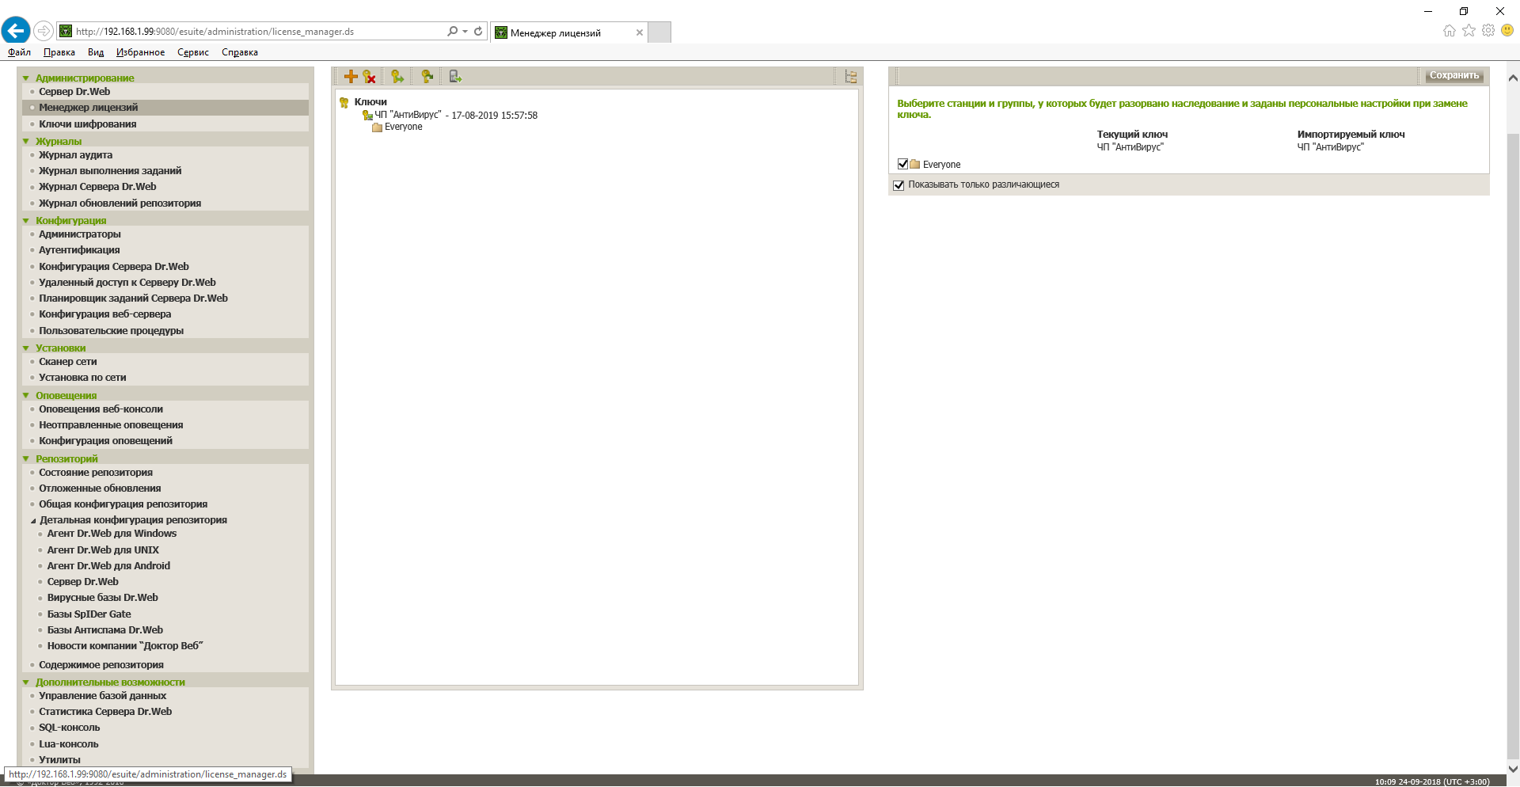1520x787 pixels.
Task: Select the Ключи root node
Action: point(370,102)
